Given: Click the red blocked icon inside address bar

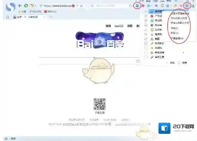Looking at the screenshot, I should (x=74, y=6).
